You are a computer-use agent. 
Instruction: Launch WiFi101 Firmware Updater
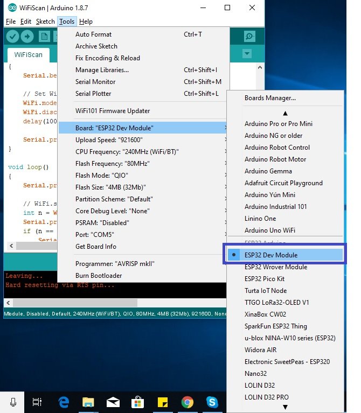142,111
